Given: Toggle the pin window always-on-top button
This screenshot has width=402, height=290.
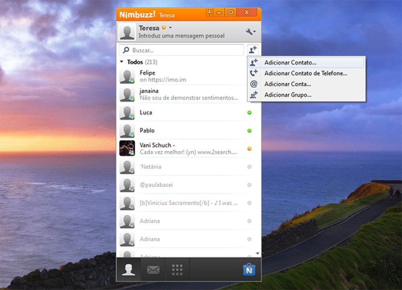Looking at the screenshot, I should click(x=209, y=12).
